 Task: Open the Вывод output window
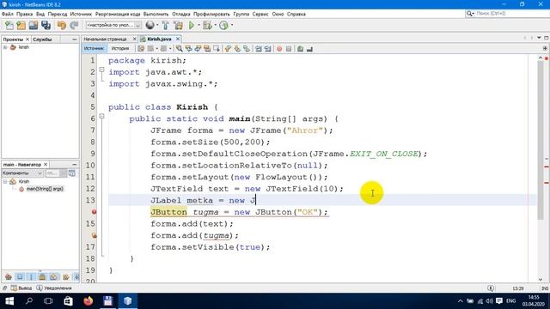point(21,288)
